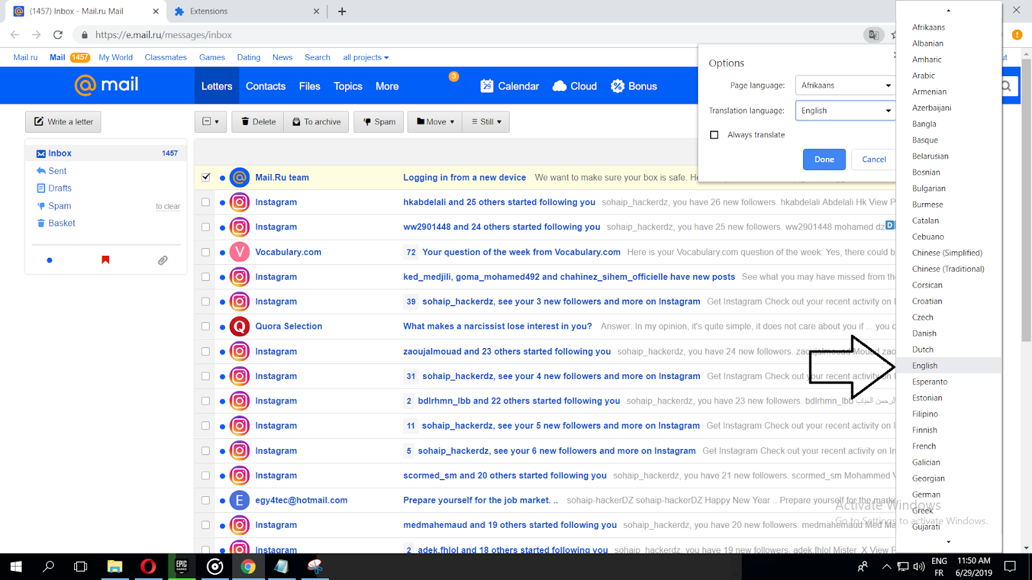The image size is (1032, 580).
Task: Check the Vocabulary.com letter checkbox
Action: (x=206, y=252)
